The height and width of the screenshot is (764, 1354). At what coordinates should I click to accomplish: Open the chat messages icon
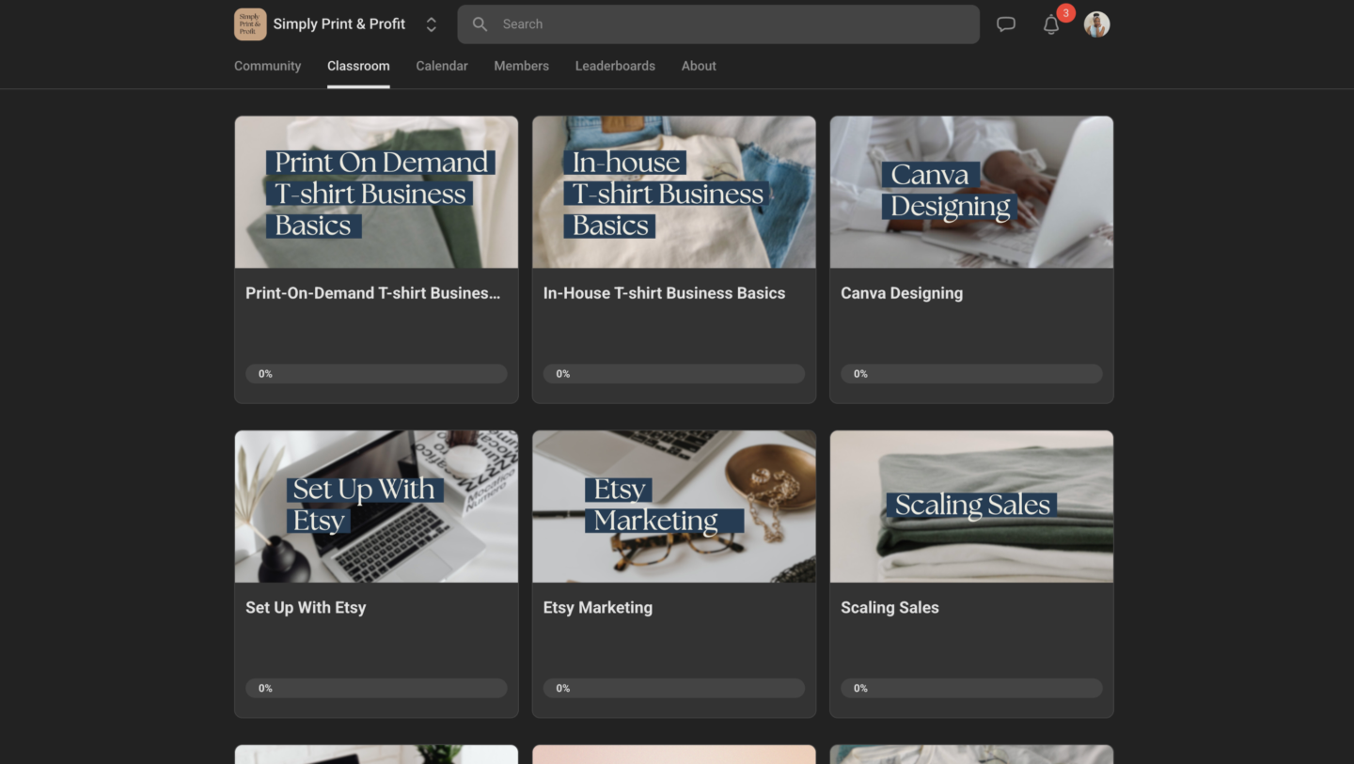point(1006,24)
